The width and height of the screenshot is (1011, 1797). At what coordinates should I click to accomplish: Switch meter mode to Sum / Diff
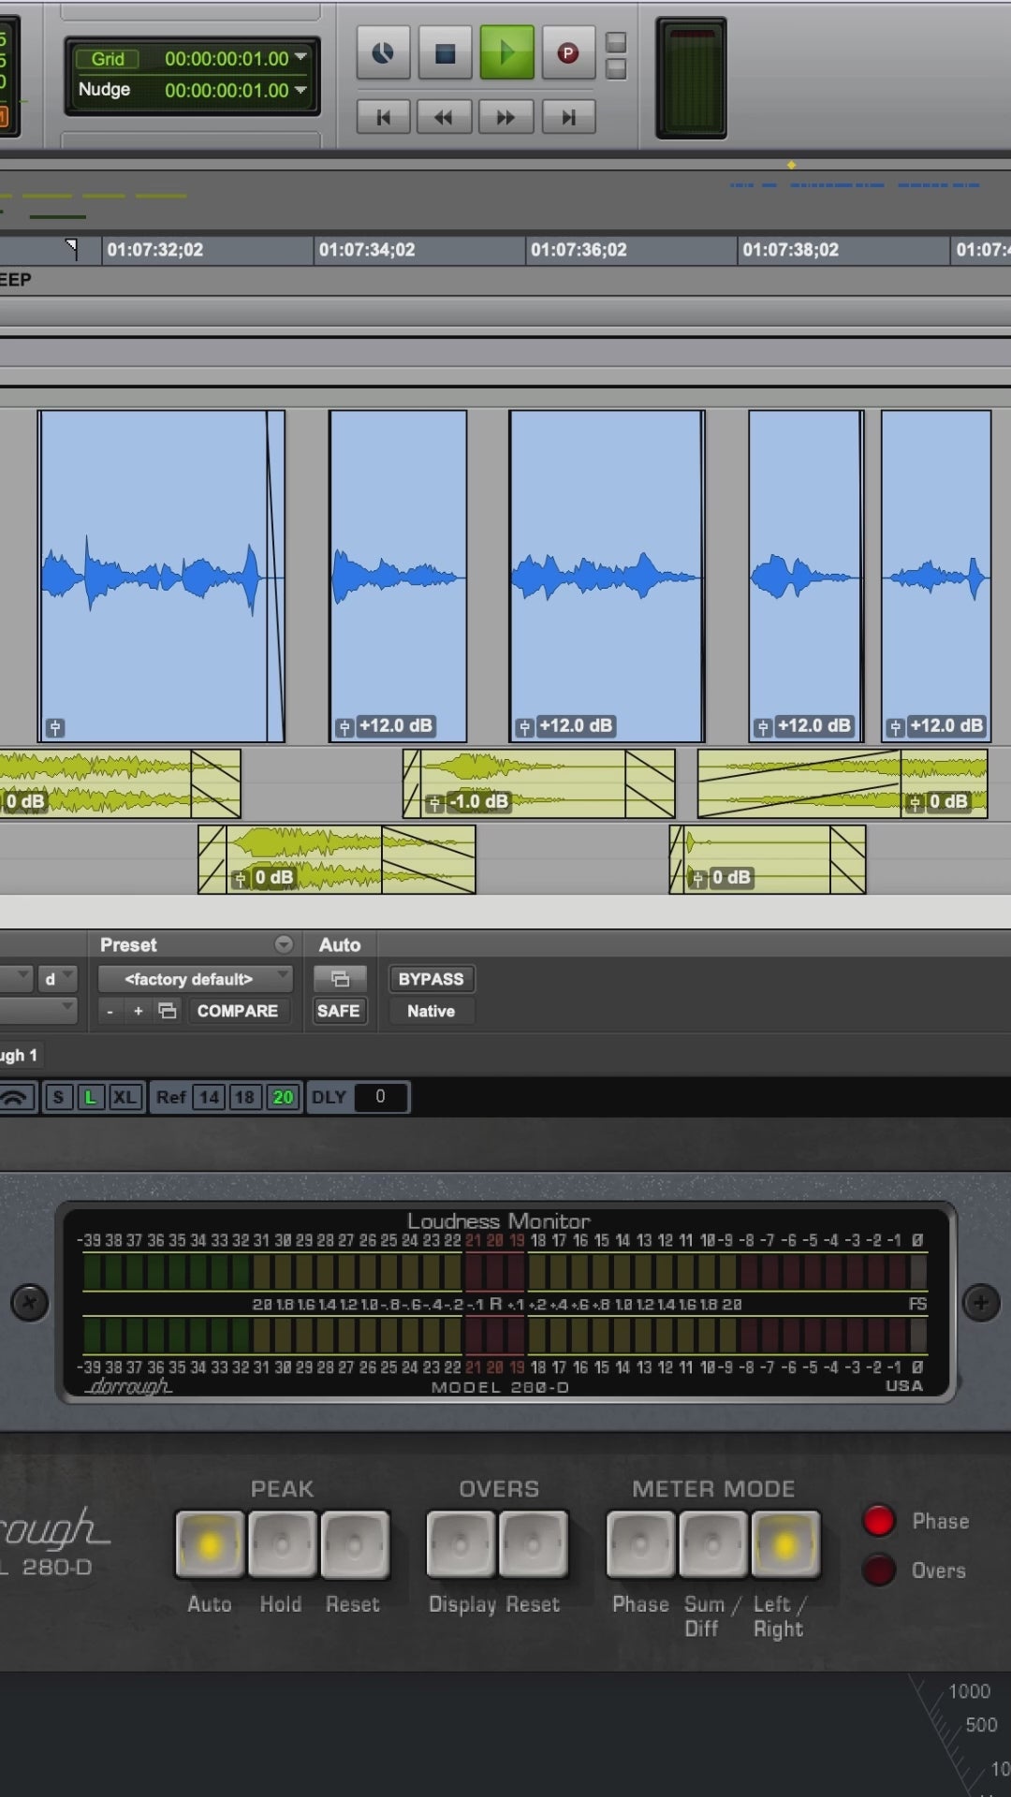coord(712,1544)
